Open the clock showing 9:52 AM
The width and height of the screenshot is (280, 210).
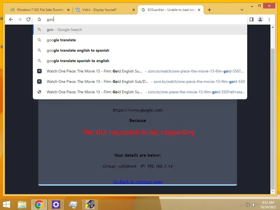pos(268,205)
